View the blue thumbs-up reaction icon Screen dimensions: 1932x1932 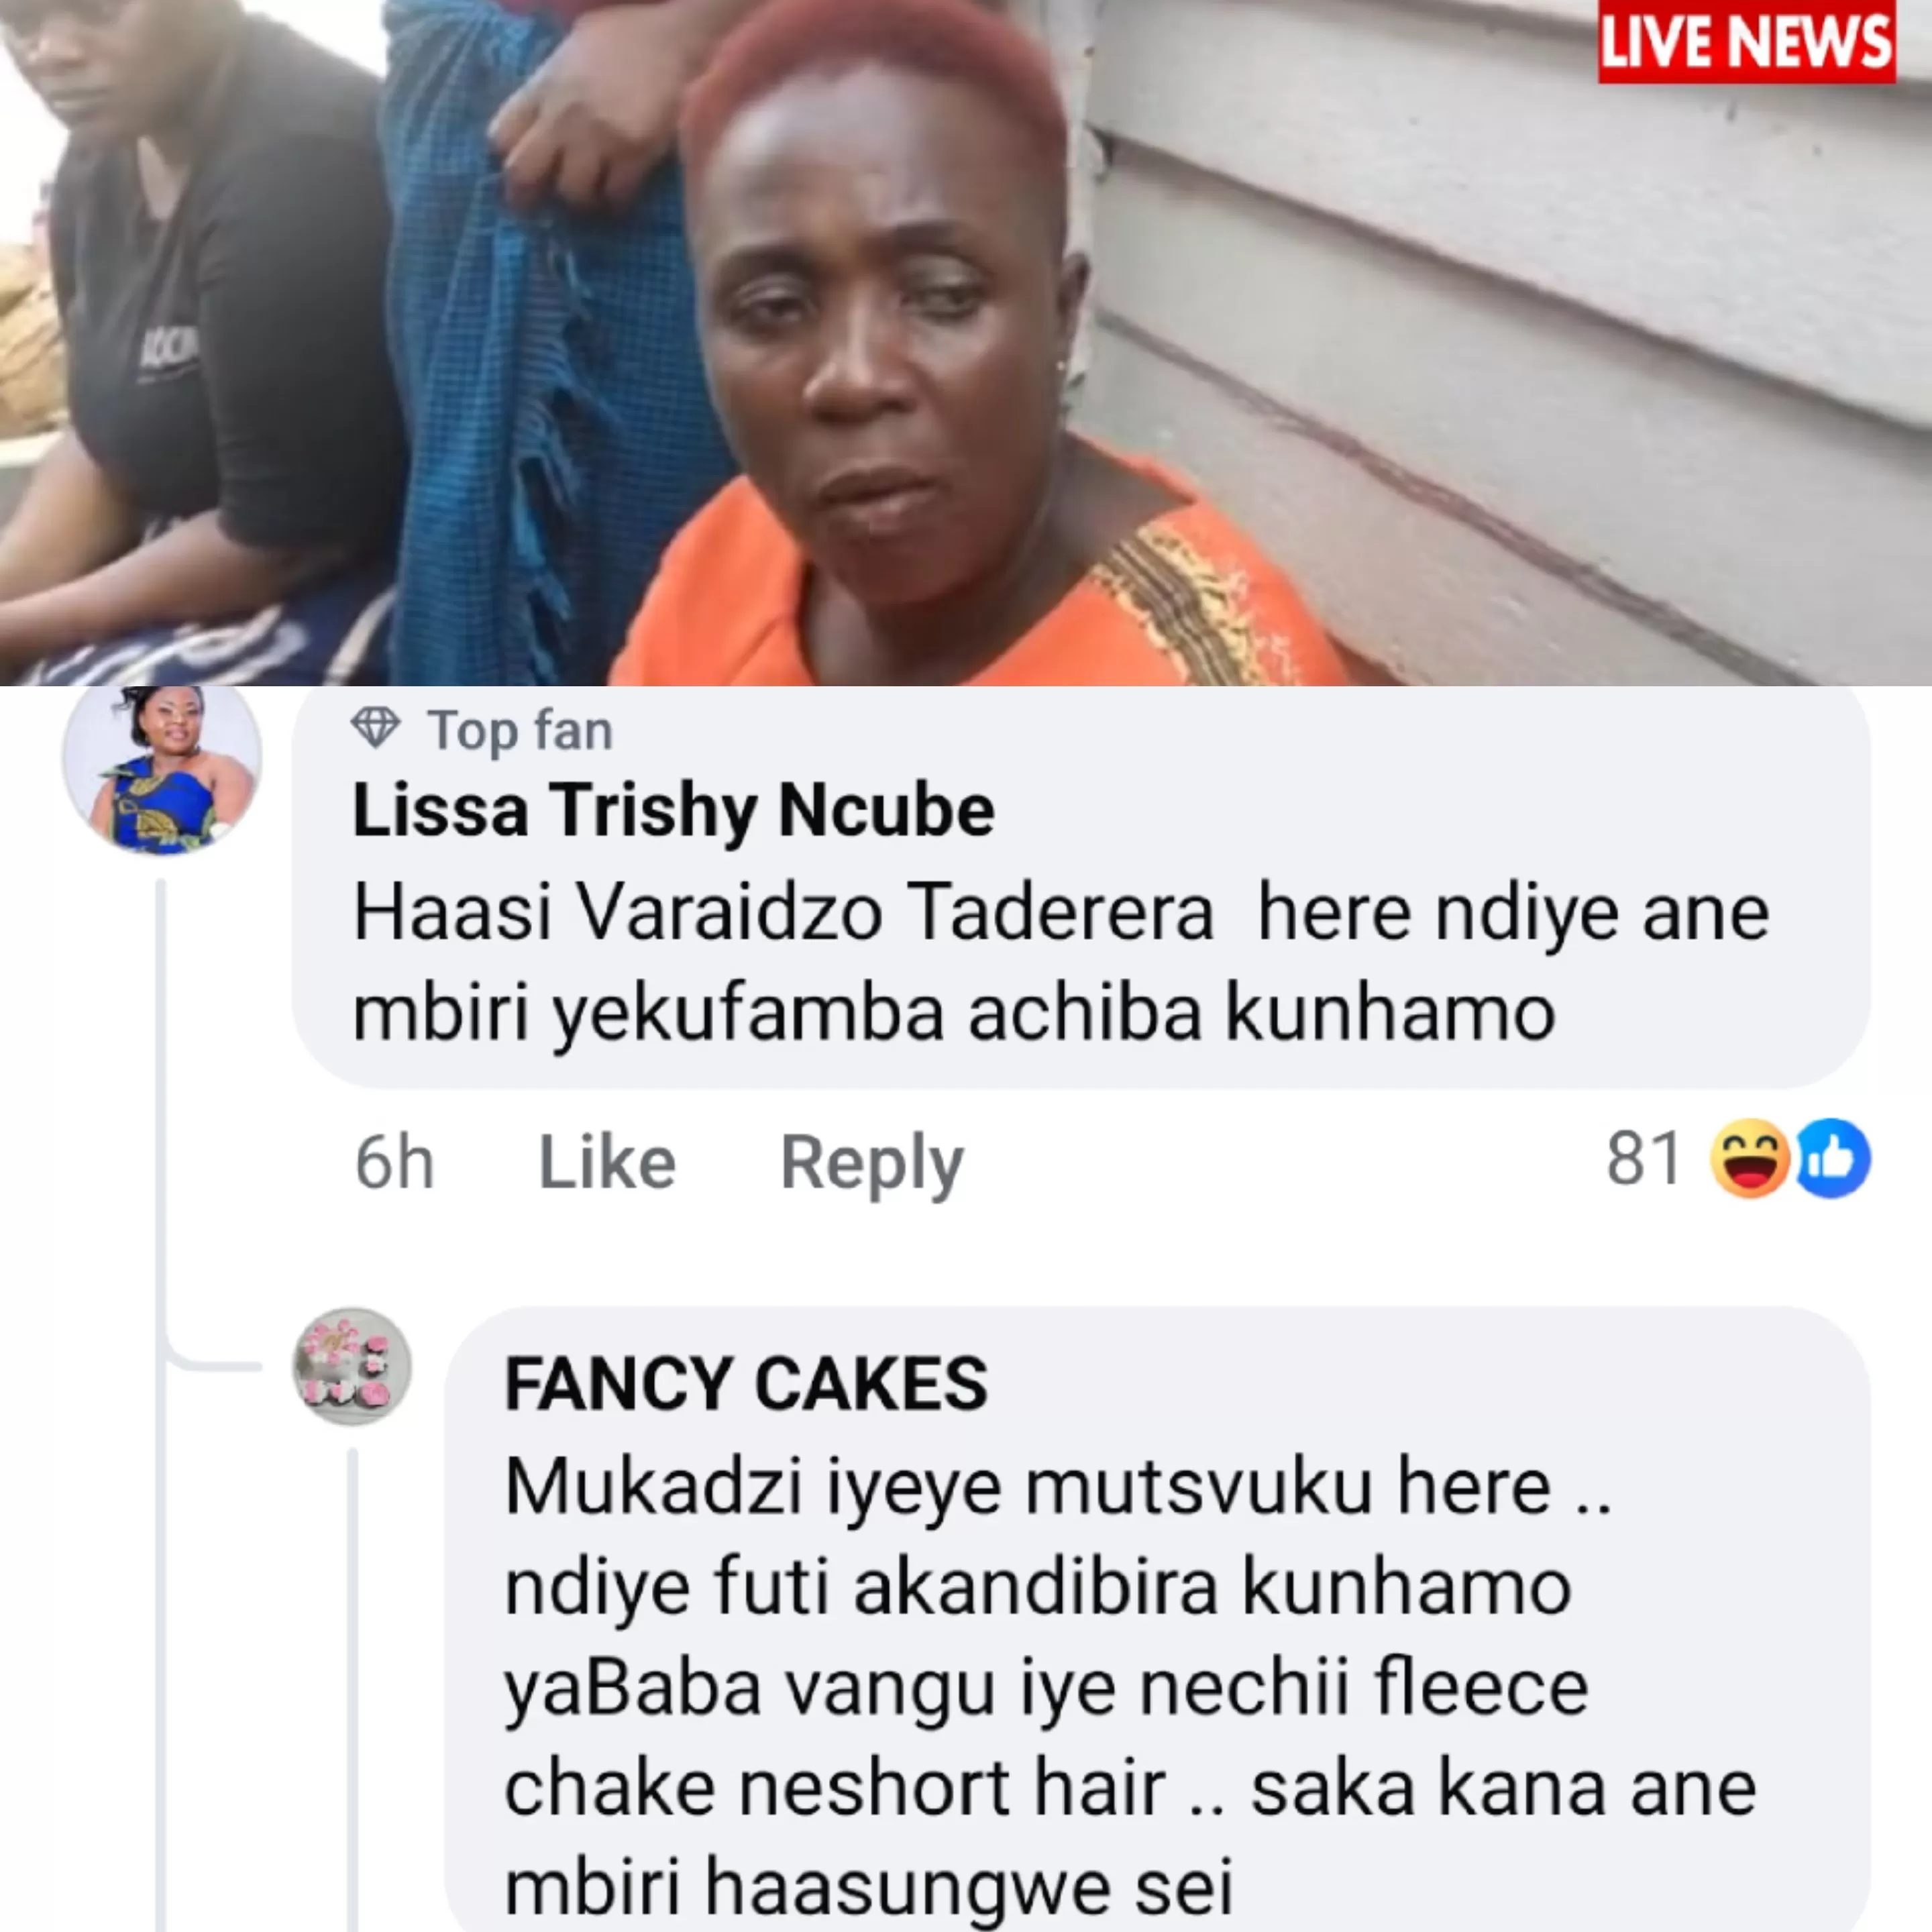click(1833, 1158)
